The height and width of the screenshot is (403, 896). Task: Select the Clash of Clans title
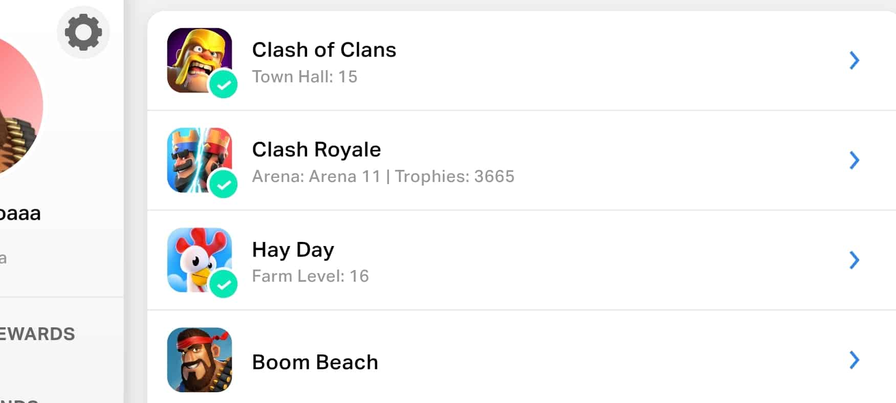pyautogui.click(x=324, y=50)
